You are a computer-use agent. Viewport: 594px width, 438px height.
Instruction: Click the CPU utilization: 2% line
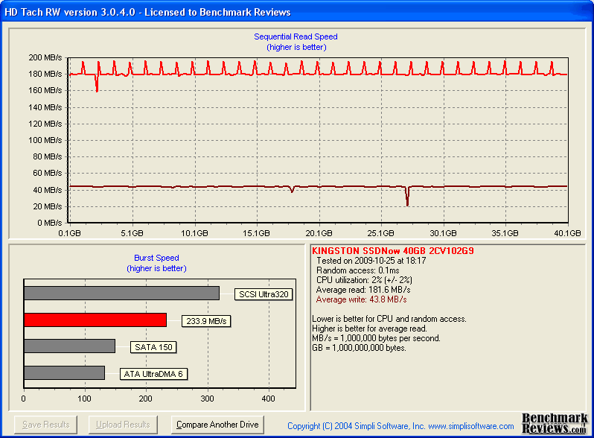pyautogui.click(x=365, y=280)
